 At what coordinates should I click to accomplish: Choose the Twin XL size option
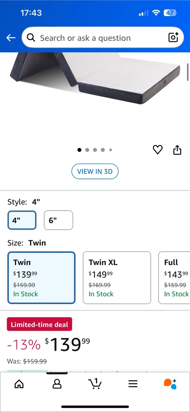pos(117,278)
